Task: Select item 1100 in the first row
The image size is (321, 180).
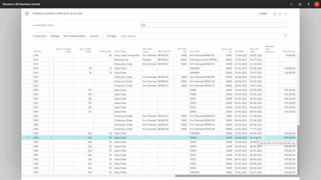Action: 36,55
